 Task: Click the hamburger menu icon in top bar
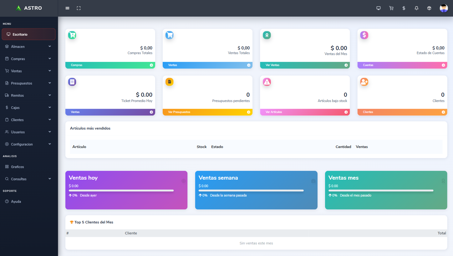(x=67, y=8)
